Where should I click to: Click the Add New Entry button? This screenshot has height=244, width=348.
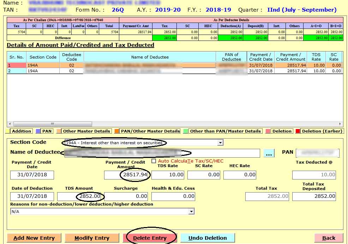[34, 238]
